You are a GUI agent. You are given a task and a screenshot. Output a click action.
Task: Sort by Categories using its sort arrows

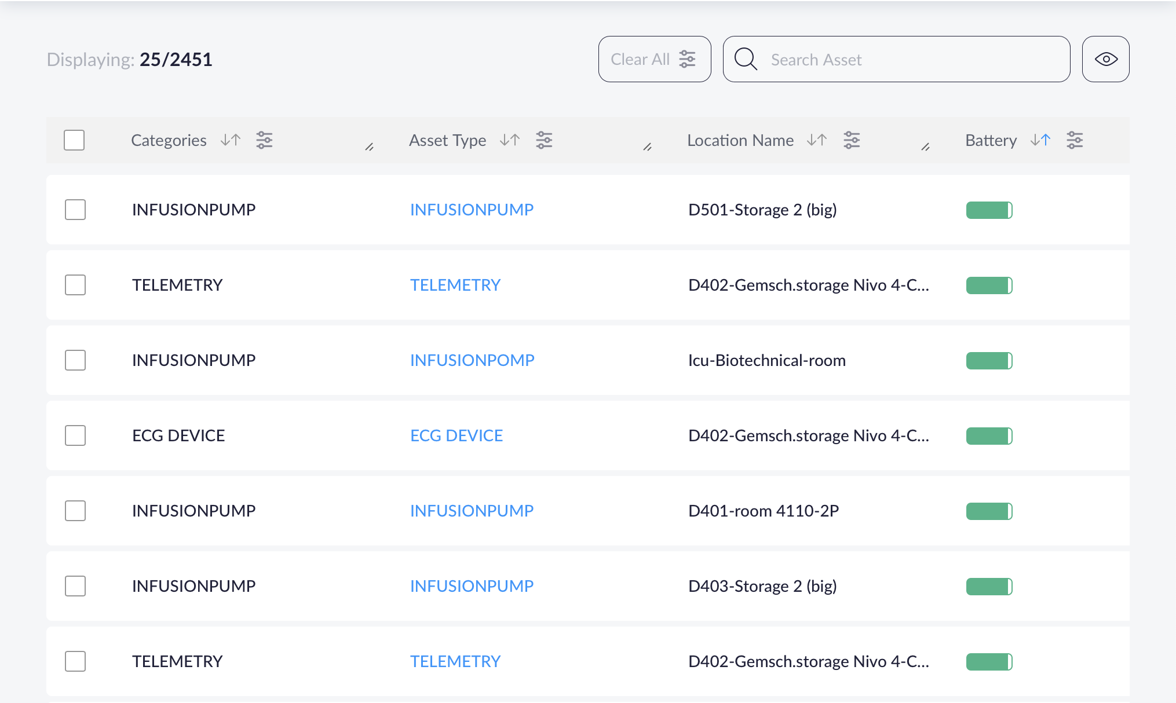coord(231,140)
